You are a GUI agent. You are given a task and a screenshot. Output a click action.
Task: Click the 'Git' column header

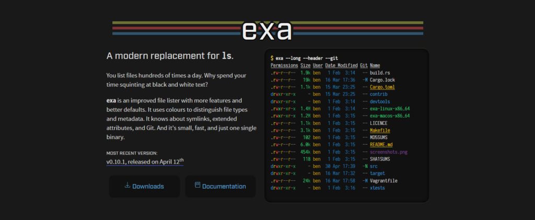(x=364, y=65)
